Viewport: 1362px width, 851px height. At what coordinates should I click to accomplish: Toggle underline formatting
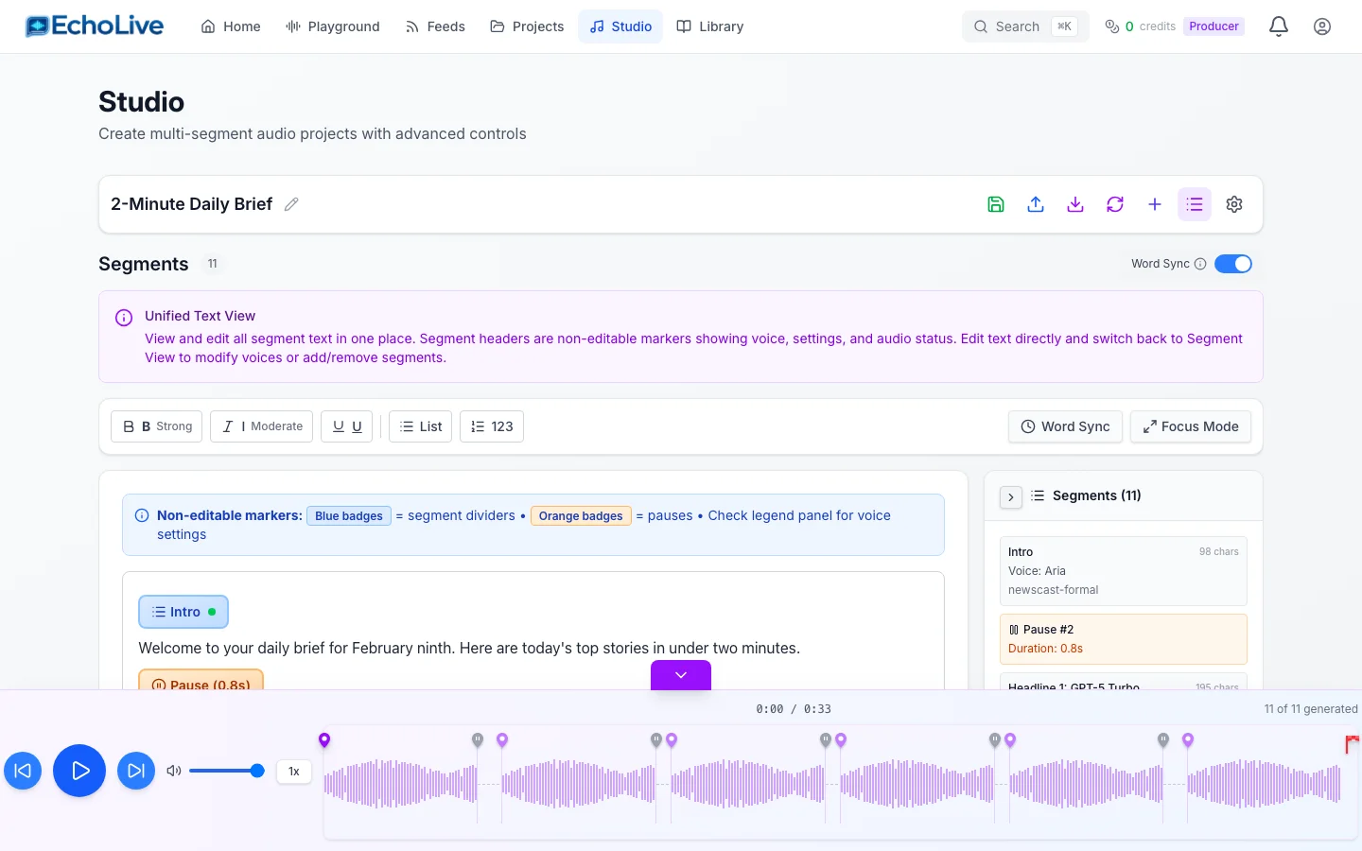[347, 426]
